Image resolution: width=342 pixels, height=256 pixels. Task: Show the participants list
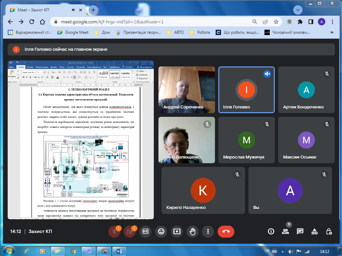(x=285, y=231)
